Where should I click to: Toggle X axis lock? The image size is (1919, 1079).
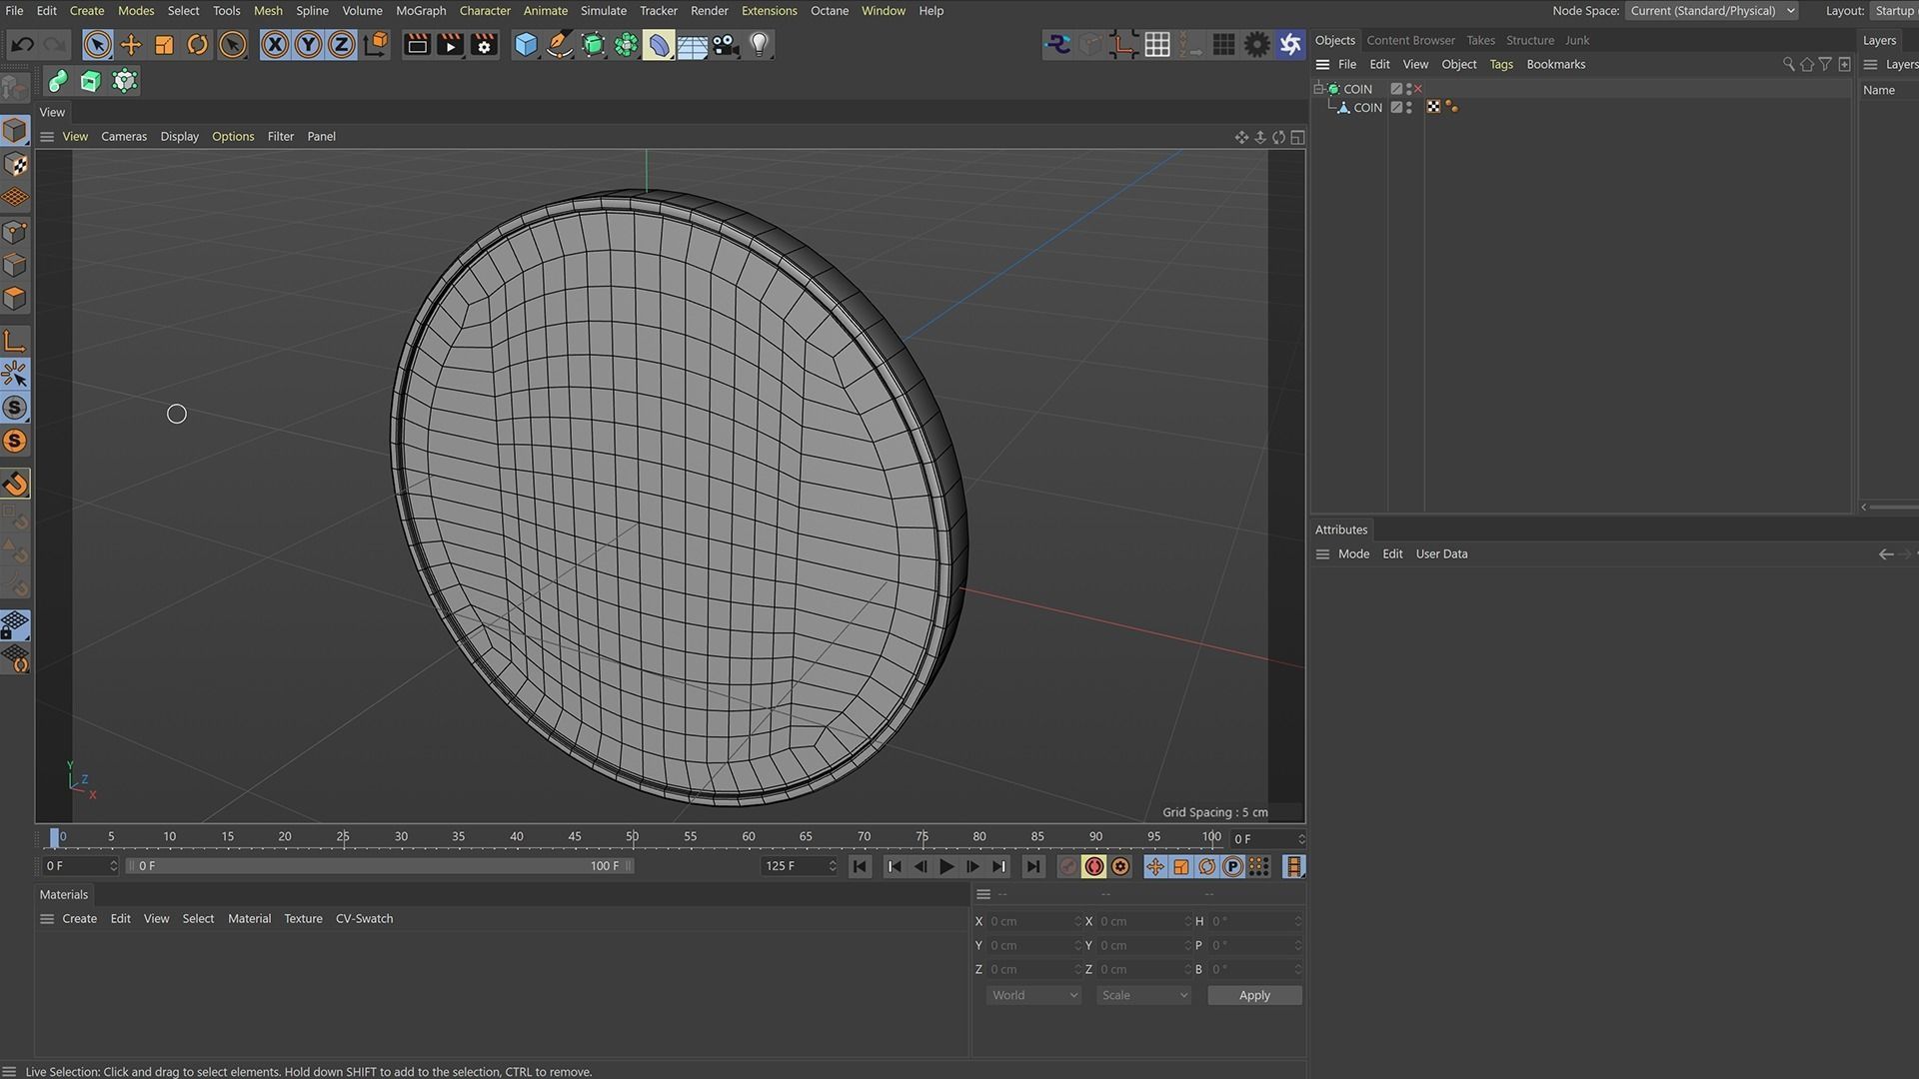pyautogui.click(x=275, y=45)
